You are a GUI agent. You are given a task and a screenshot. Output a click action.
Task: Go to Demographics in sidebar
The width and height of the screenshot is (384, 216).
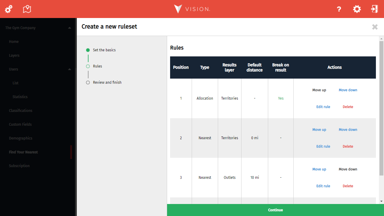(20, 138)
